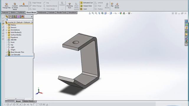Select Convert to Sheet Metal tool

[x=15, y=6]
